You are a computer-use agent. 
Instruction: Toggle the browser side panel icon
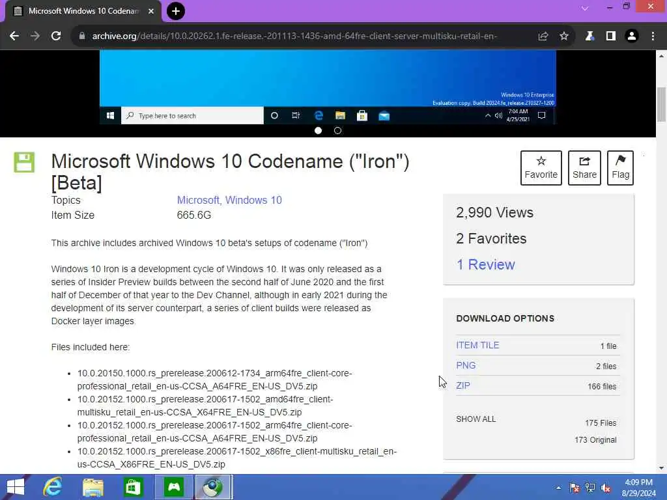[x=611, y=36]
